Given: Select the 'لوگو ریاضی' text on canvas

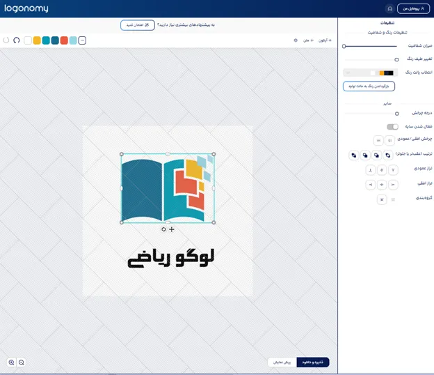Looking at the screenshot, I should pyautogui.click(x=171, y=258).
